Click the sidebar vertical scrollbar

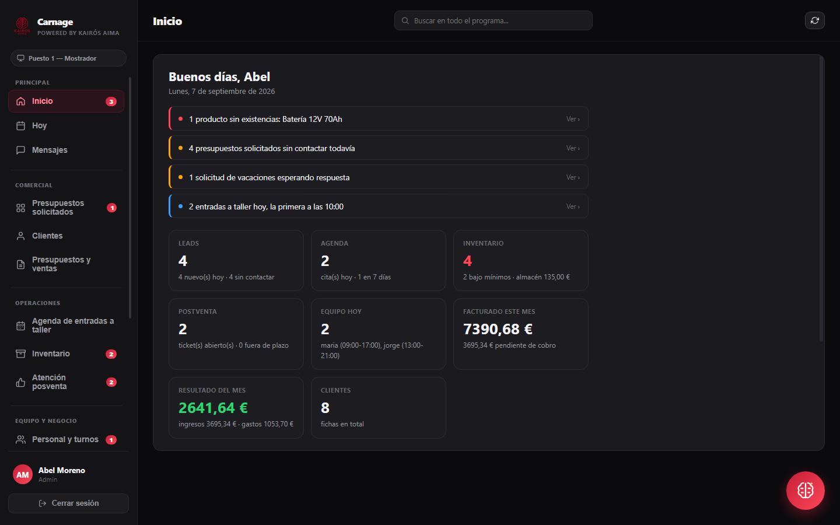tap(130, 198)
